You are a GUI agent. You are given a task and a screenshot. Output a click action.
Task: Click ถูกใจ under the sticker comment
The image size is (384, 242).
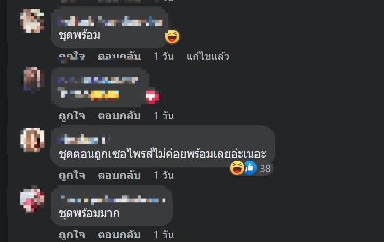pyautogui.click(x=72, y=116)
